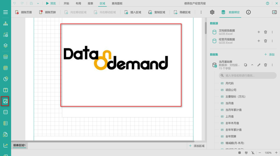Toggle the right side panel collapse button
This screenshot has width=280, height=156.
[274, 12]
